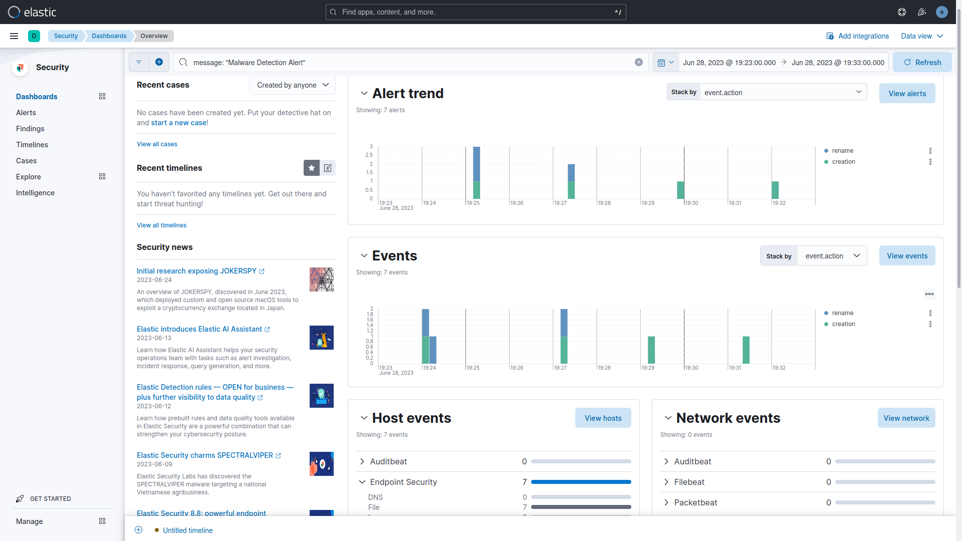Viewport: 962px width, 541px height.
Task: Open Created by anyone dropdown
Action: (x=293, y=85)
